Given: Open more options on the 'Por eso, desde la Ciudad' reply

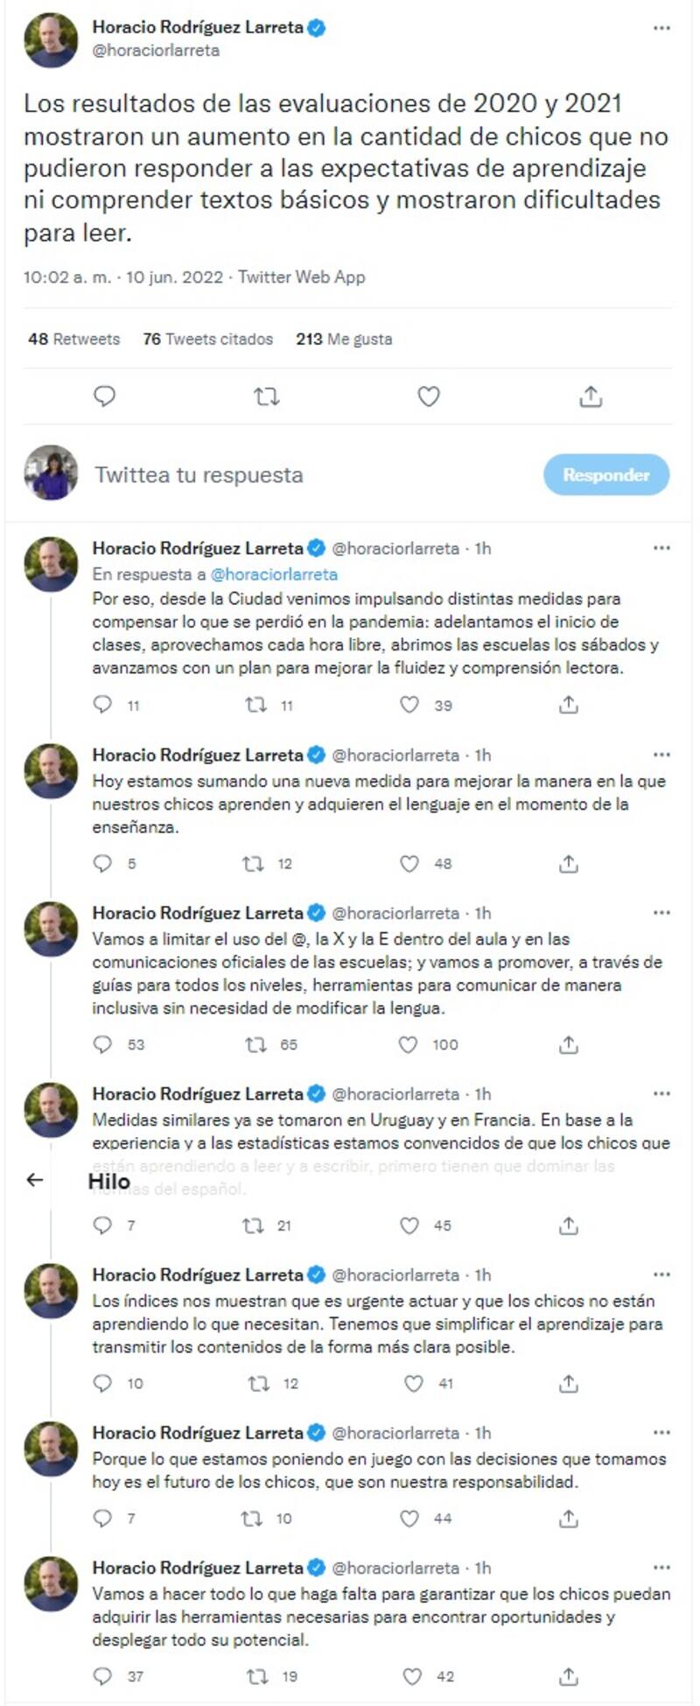Looking at the screenshot, I should (x=661, y=548).
